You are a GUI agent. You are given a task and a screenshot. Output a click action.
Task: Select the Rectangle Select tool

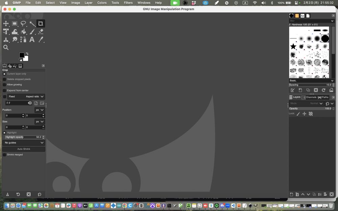tap(15, 24)
